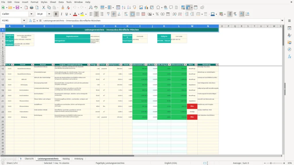Insert an image via toolbar icon
This screenshot has height=165, width=294.
[141, 7]
